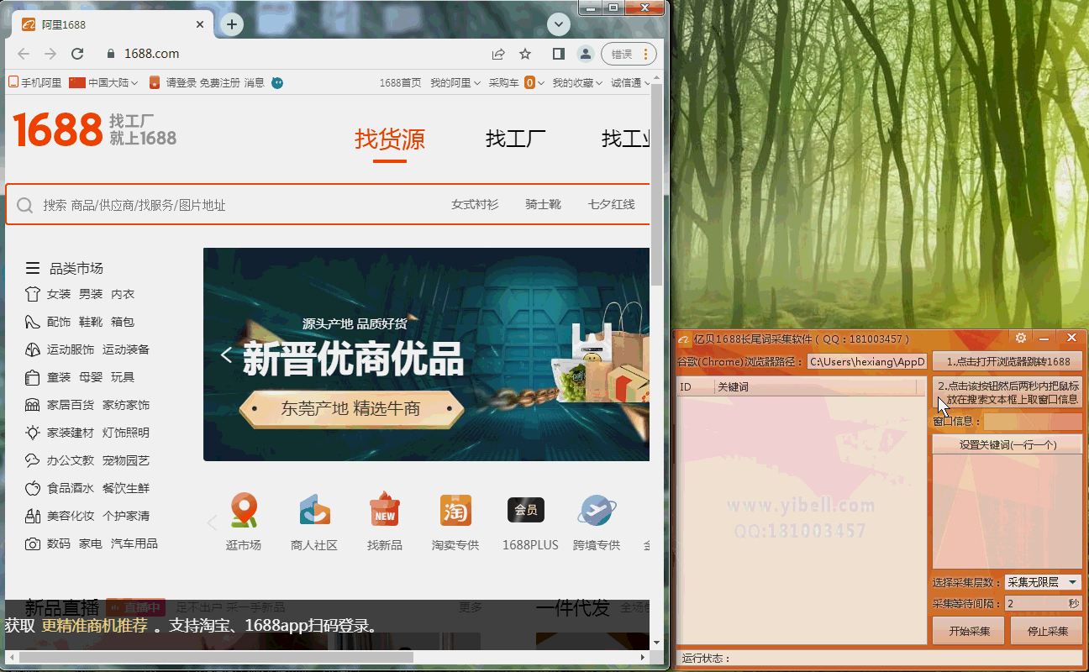Close the 阿里1688 tab
The image size is (1089, 672).
(200, 25)
